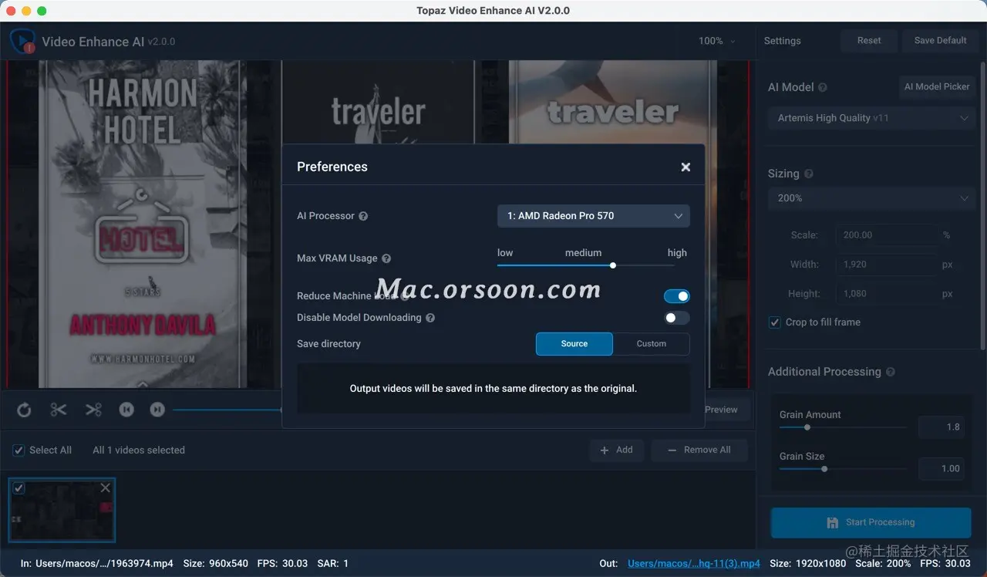Click the Preview button

(x=721, y=410)
